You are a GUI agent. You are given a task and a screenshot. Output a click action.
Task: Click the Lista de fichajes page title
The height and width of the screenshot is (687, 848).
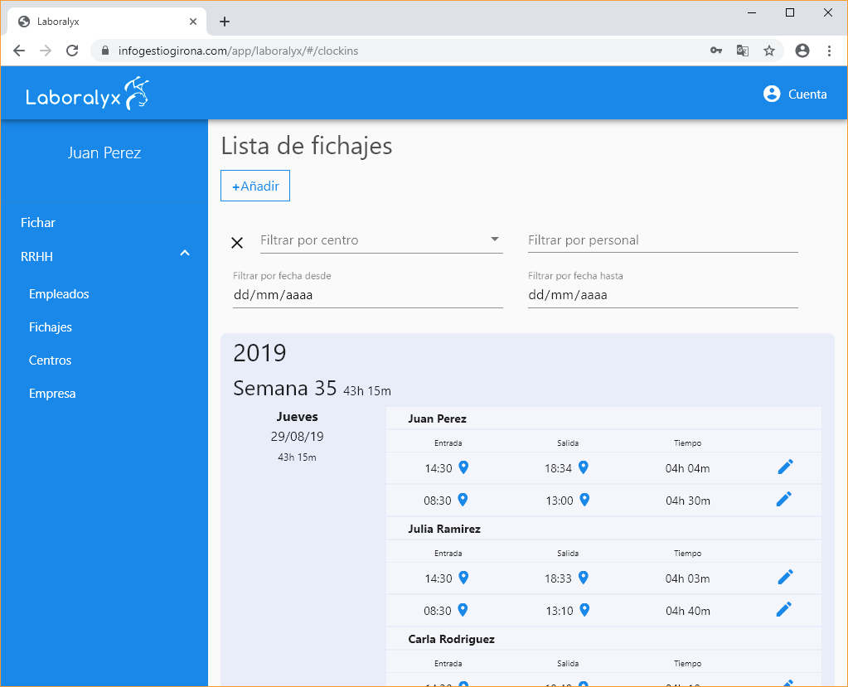[307, 146]
